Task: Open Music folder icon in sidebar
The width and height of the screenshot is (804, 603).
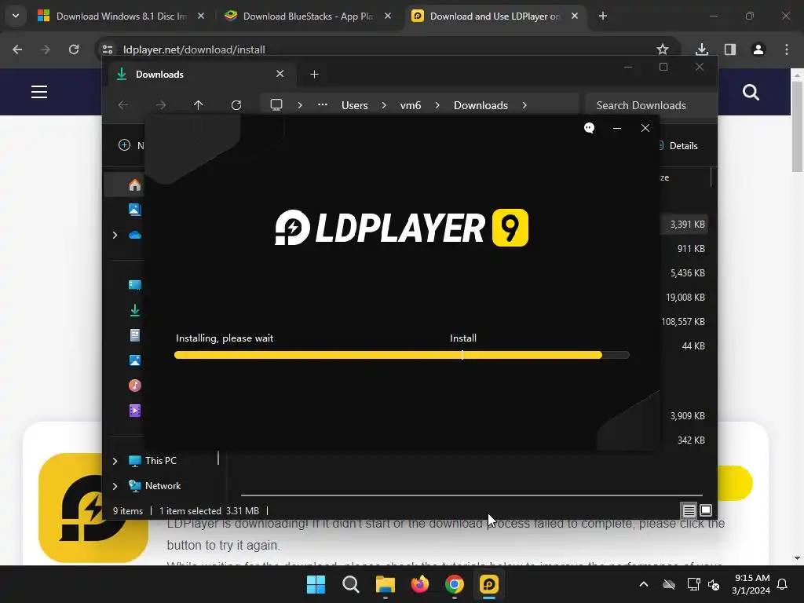Action: point(135,386)
